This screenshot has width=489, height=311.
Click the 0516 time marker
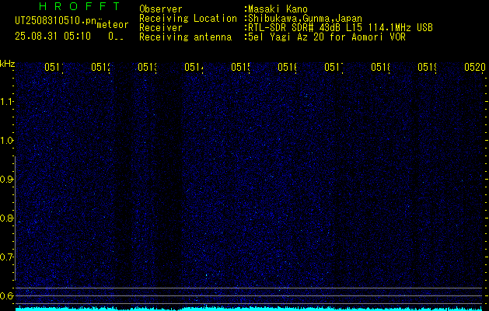pyautogui.click(x=287, y=67)
